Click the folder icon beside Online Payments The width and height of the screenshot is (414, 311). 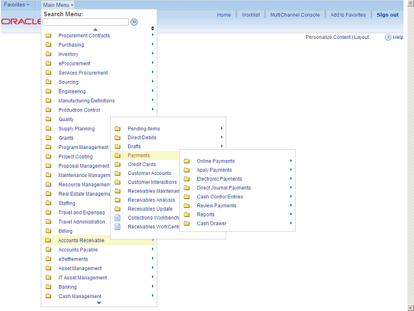(187, 161)
